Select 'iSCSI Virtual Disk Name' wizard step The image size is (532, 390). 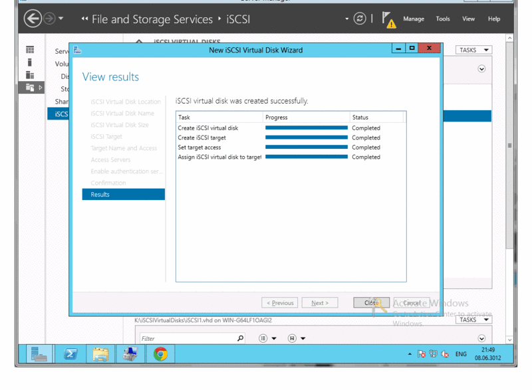click(x=122, y=113)
